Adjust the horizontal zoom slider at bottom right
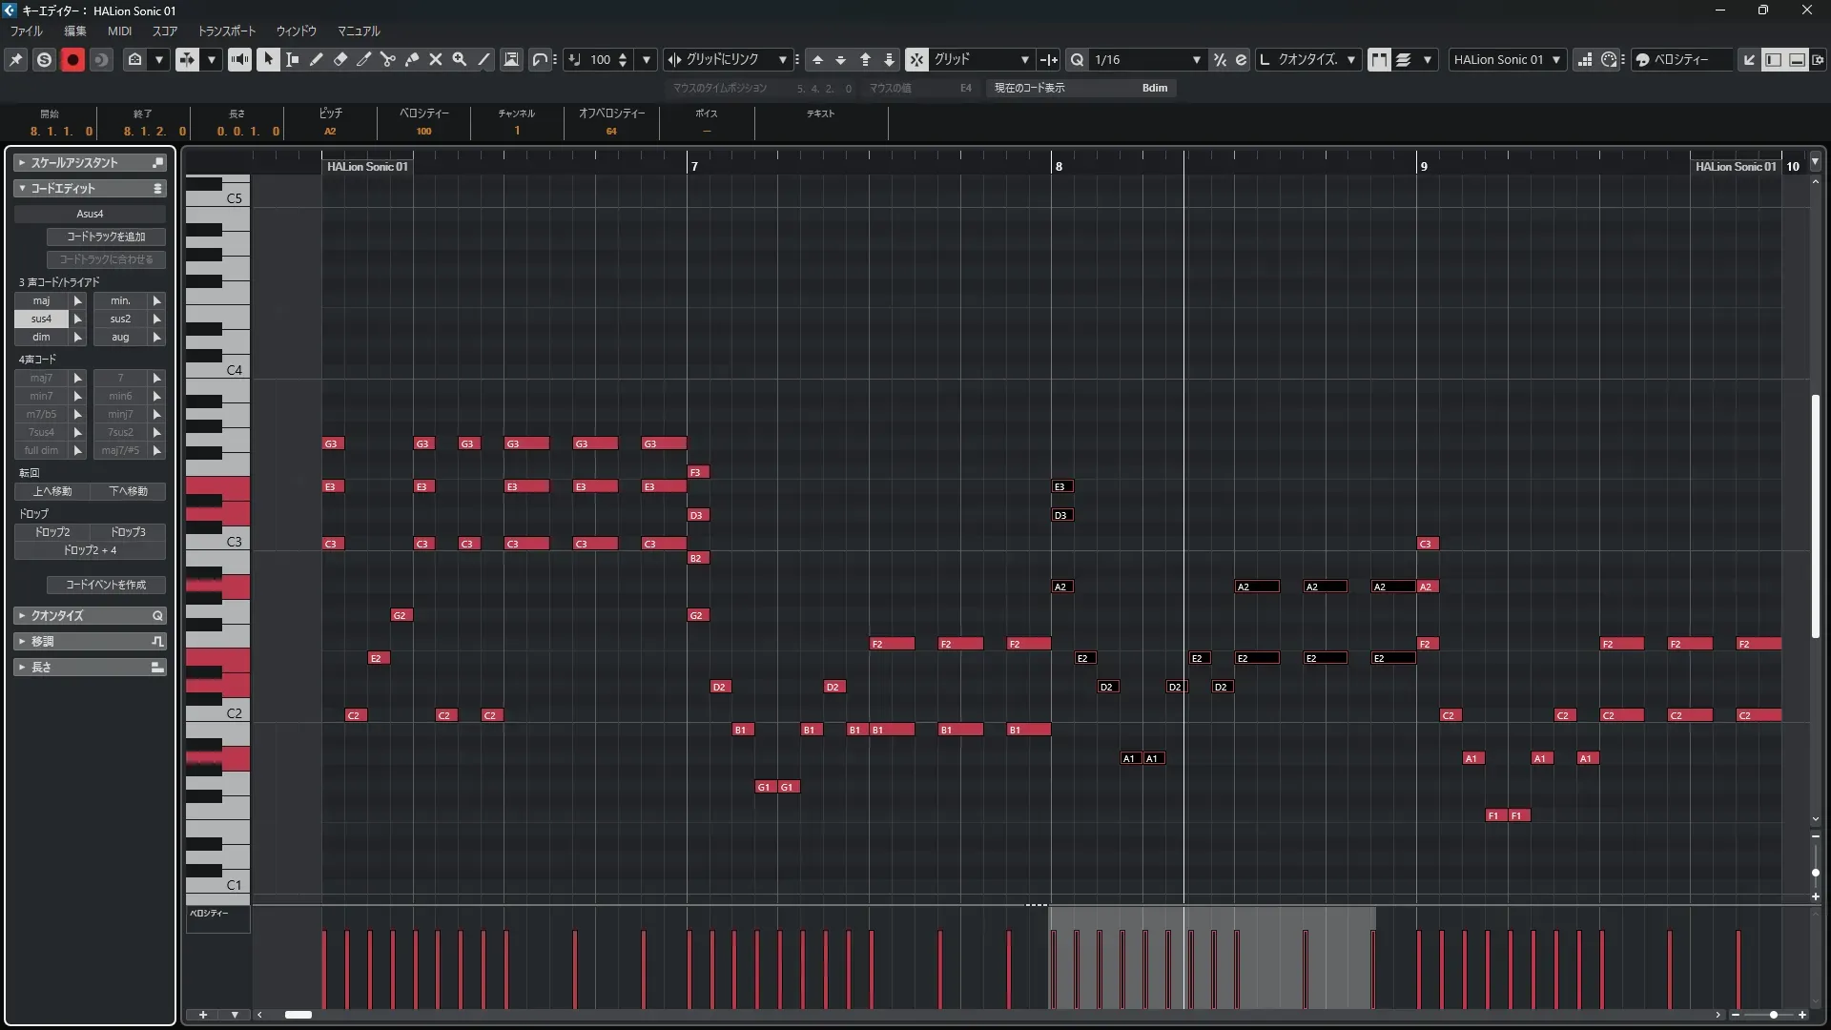The height and width of the screenshot is (1030, 1831). click(x=1773, y=1015)
